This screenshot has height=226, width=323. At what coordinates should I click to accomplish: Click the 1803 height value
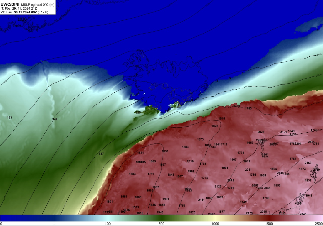[138, 197]
